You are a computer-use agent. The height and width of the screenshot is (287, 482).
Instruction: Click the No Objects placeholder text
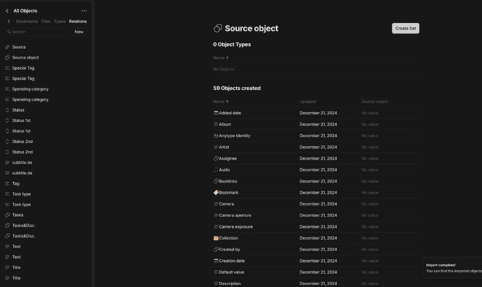(224, 69)
